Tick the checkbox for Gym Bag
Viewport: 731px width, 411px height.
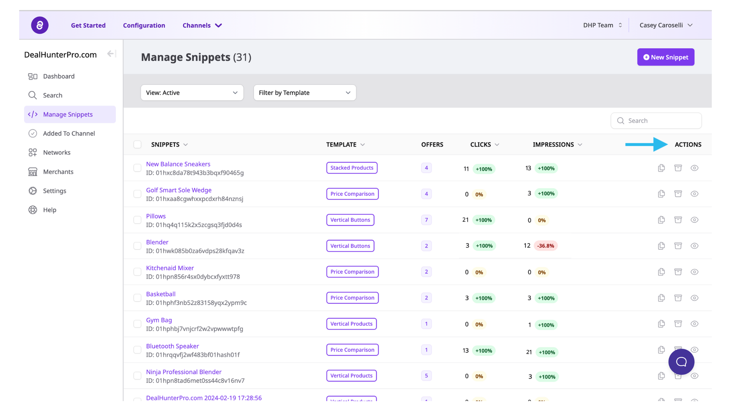click(x=137, y=324)
